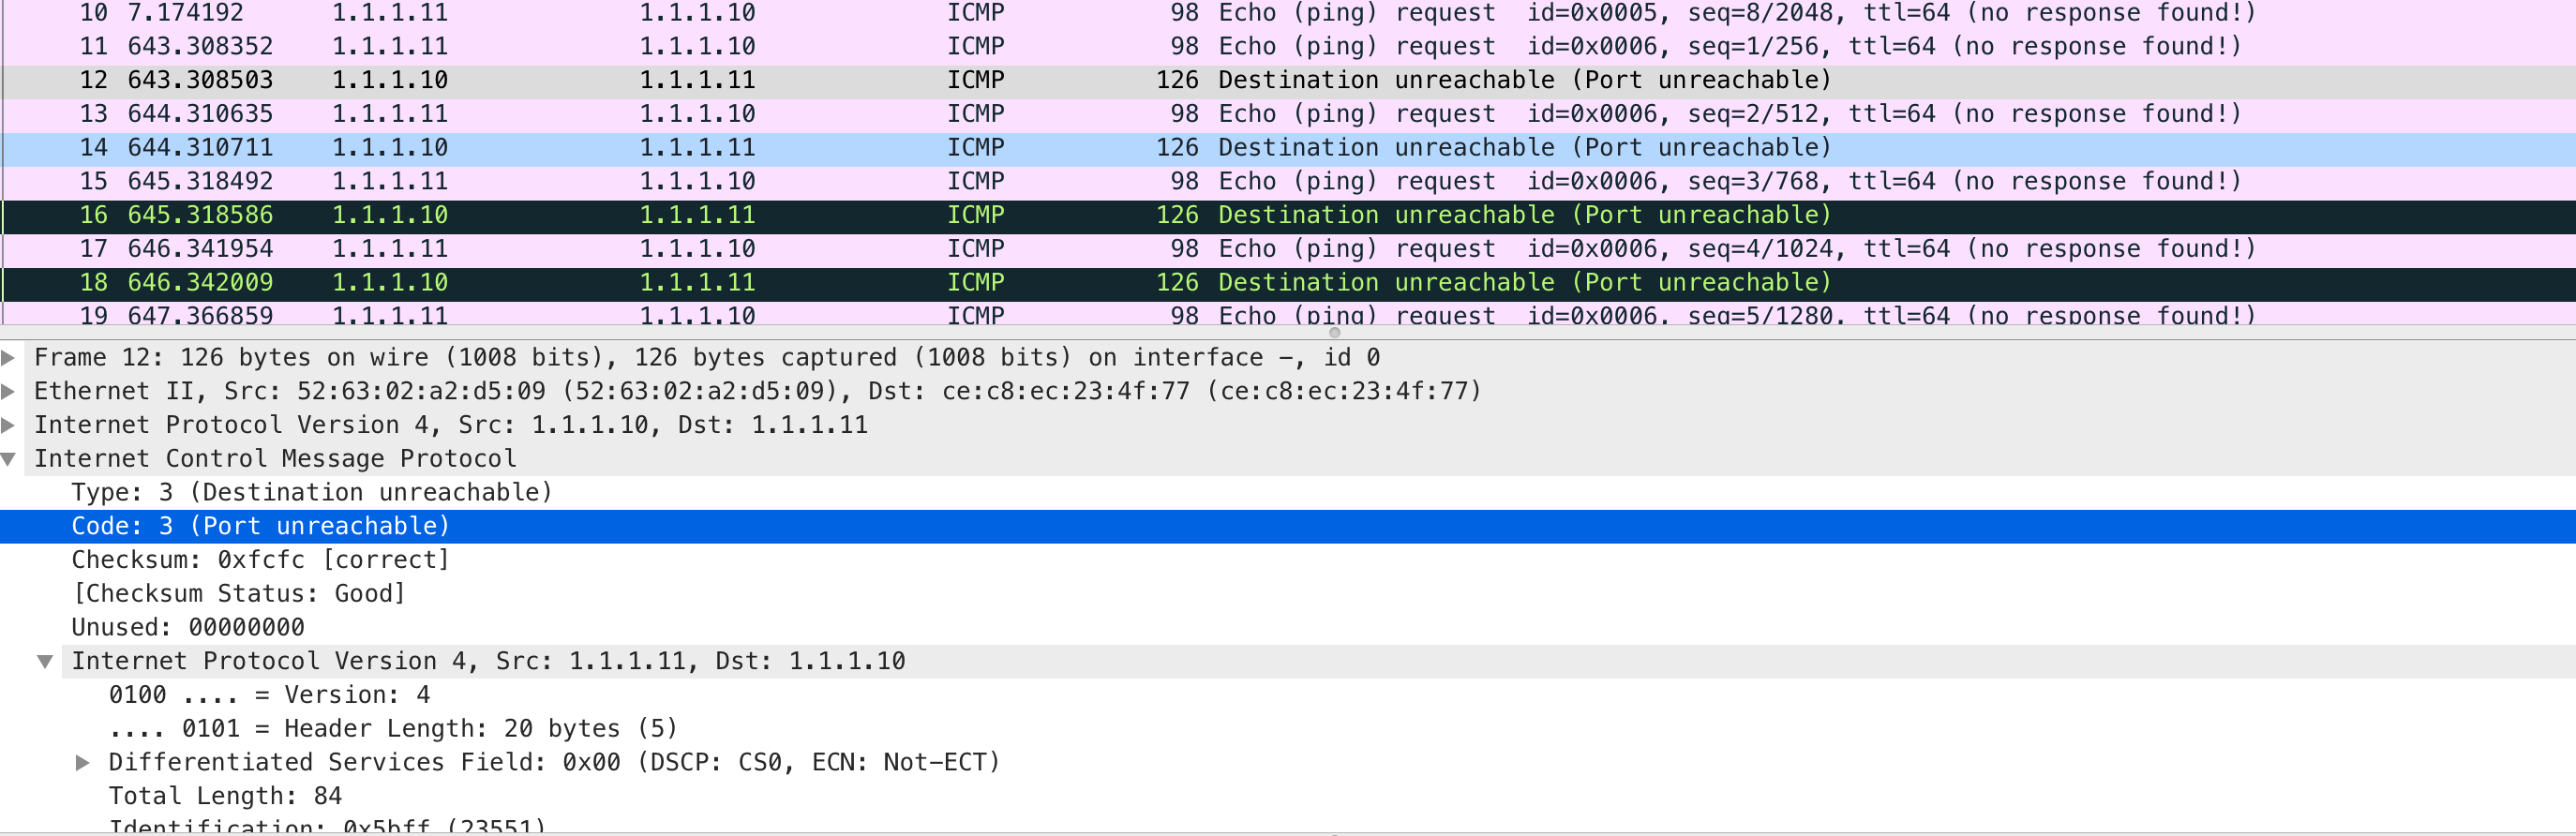Select the Total Length: 84 field

pyautogui.click(x=1288, y=796)
